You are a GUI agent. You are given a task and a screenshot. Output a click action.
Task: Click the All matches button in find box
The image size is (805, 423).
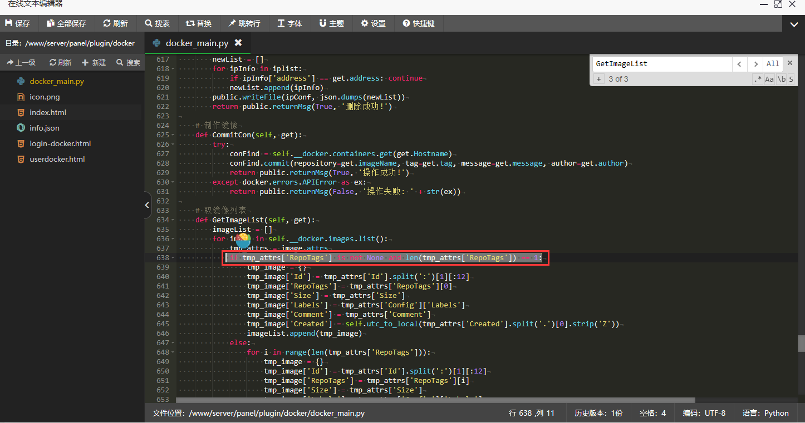coord(773,64)
